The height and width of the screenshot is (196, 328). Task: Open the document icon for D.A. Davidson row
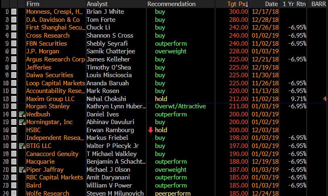point(14,20)
